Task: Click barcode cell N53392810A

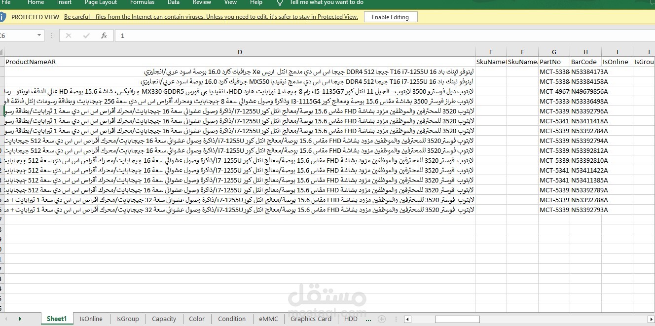Action: [x=586, y=160]
